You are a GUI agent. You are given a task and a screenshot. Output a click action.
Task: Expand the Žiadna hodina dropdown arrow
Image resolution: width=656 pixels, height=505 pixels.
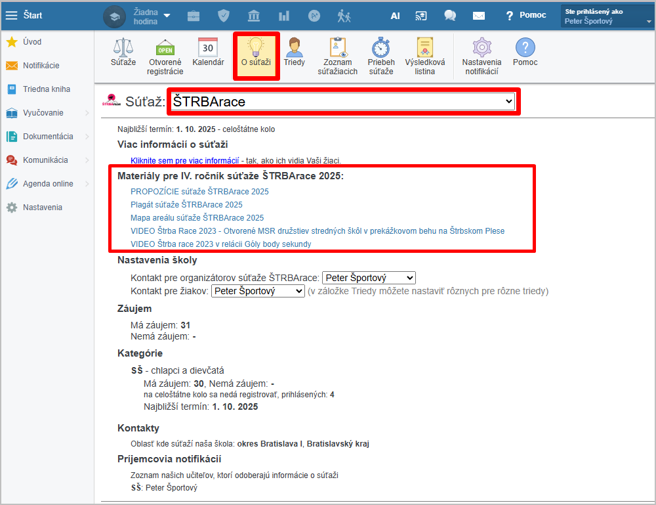167,15
